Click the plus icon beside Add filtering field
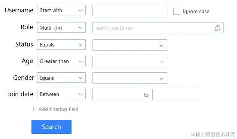237x139 pixels. (34, 109)
